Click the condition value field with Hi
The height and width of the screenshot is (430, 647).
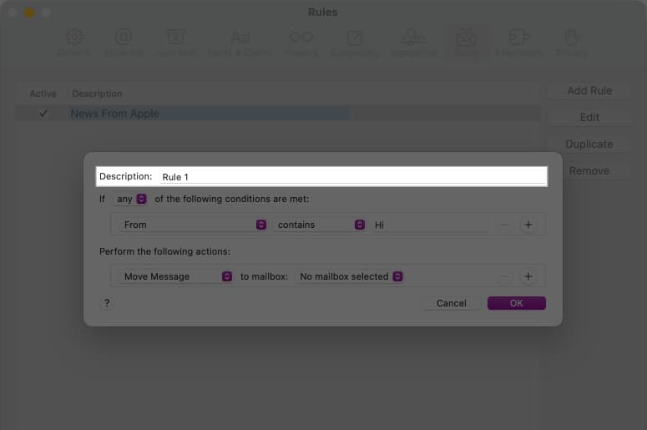(x=431, y=225)
